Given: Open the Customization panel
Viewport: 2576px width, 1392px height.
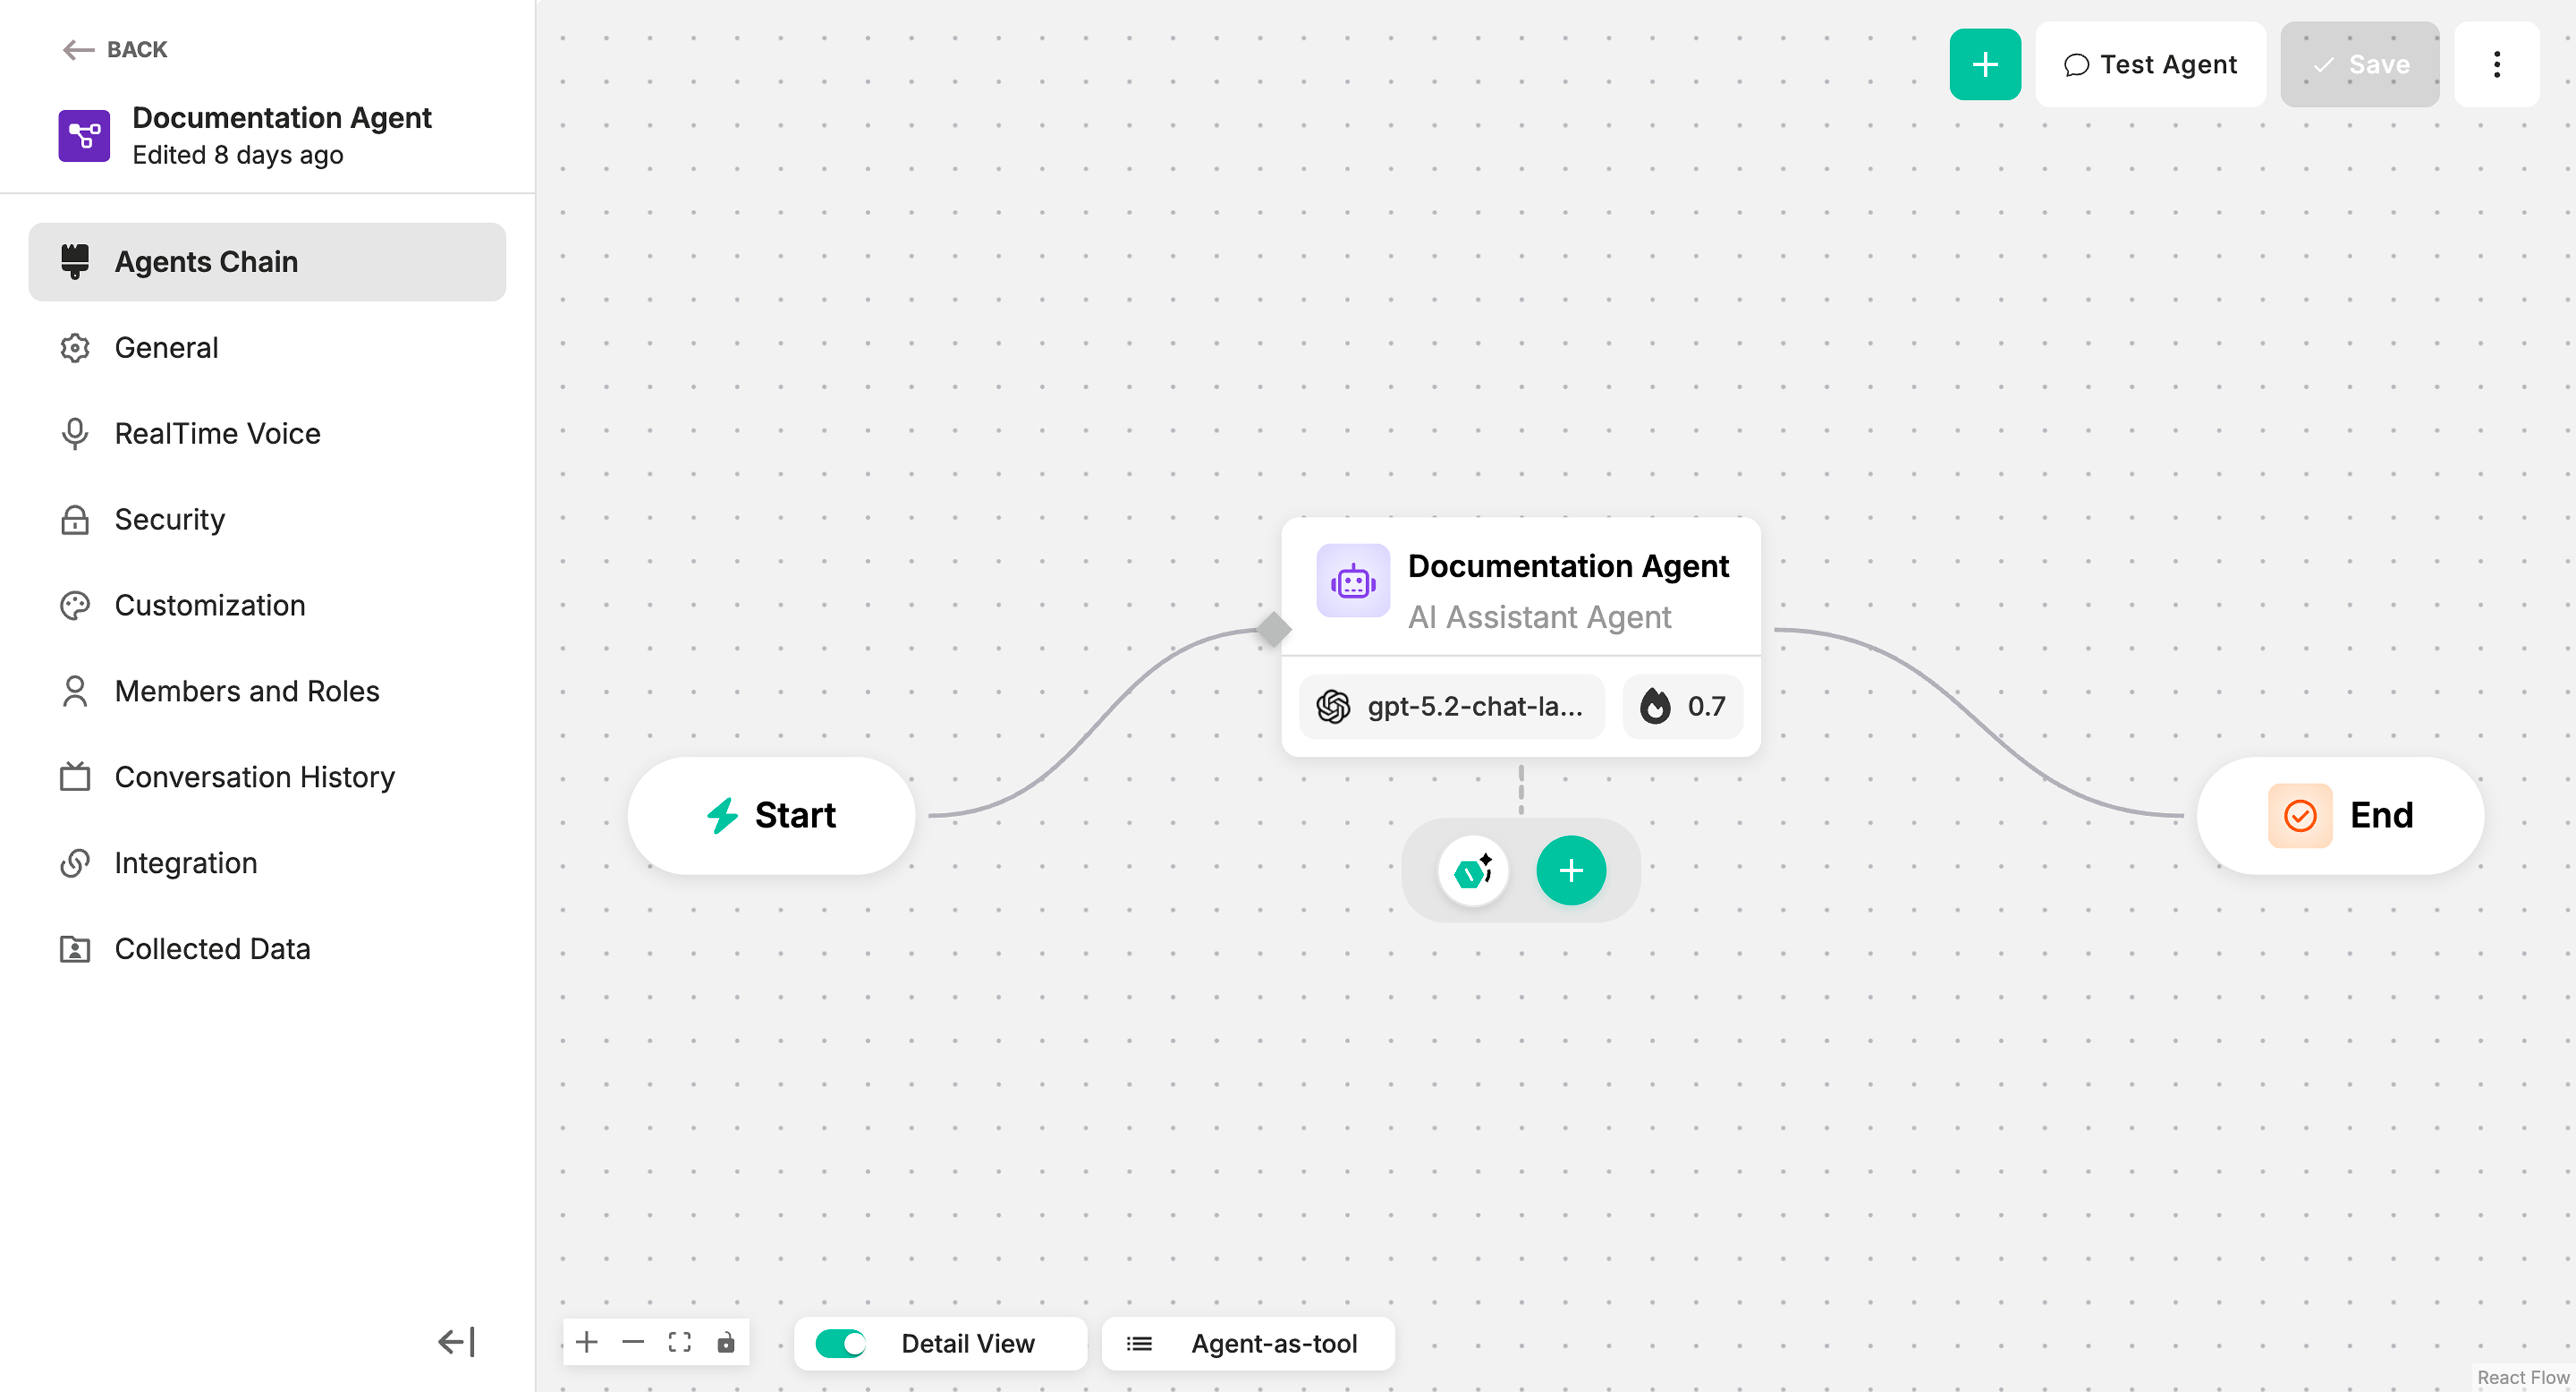Looking at the screenshot, I should [x=209, y=605].
